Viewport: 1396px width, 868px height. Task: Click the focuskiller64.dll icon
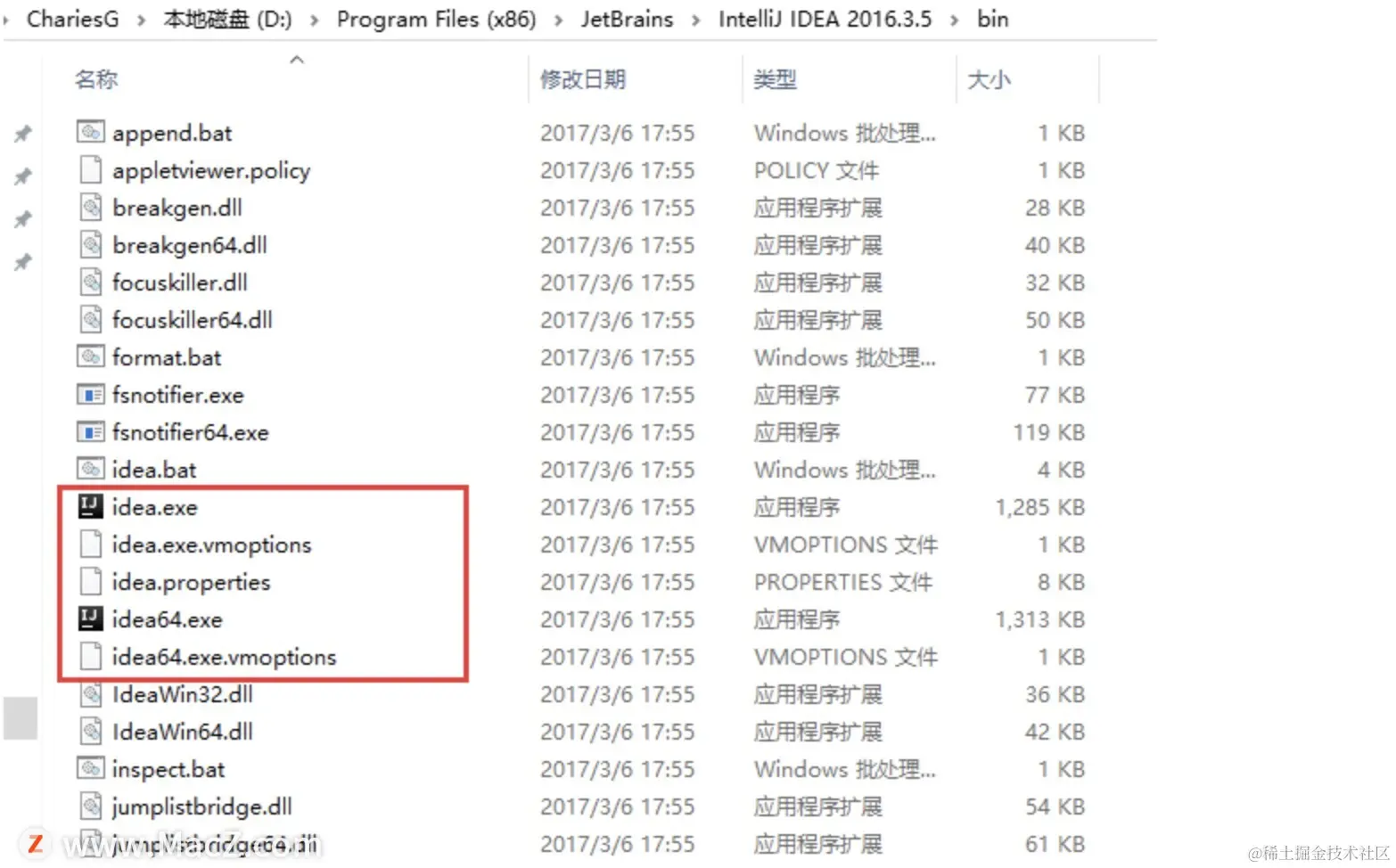[x=90, y=320]
